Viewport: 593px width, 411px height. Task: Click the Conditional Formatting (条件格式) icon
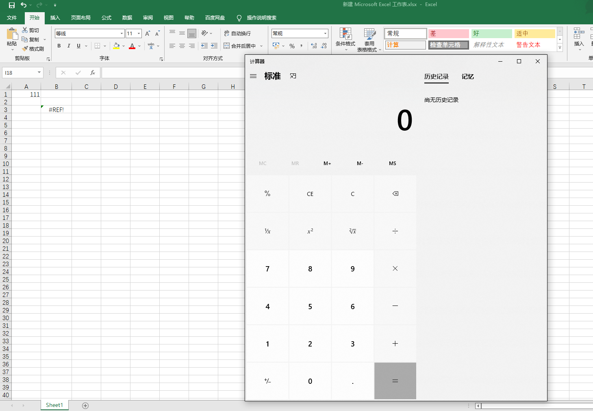tap(345, 34)
